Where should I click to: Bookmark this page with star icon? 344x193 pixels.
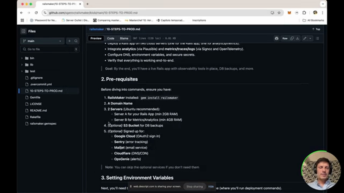tap(279, 13)
